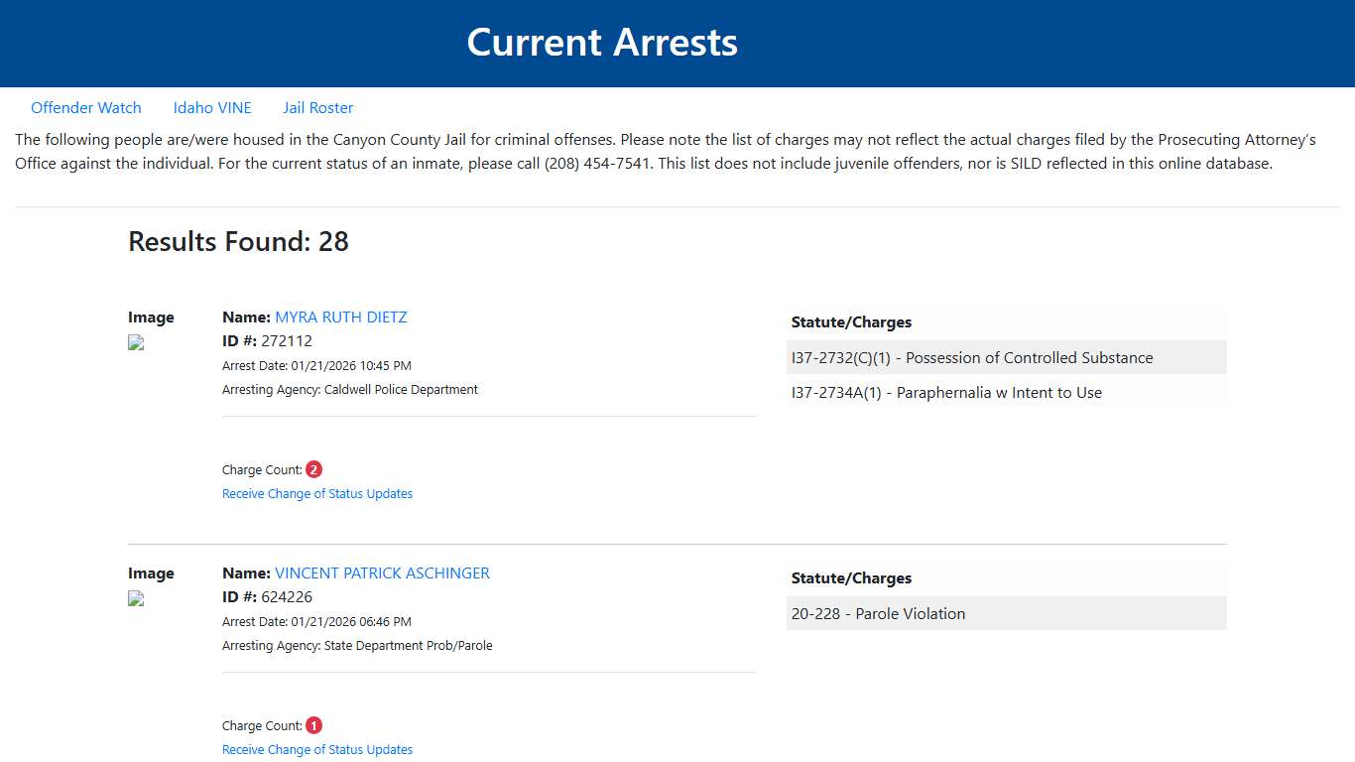Click the Statute/Charges header for Dietz

point(851,321)
